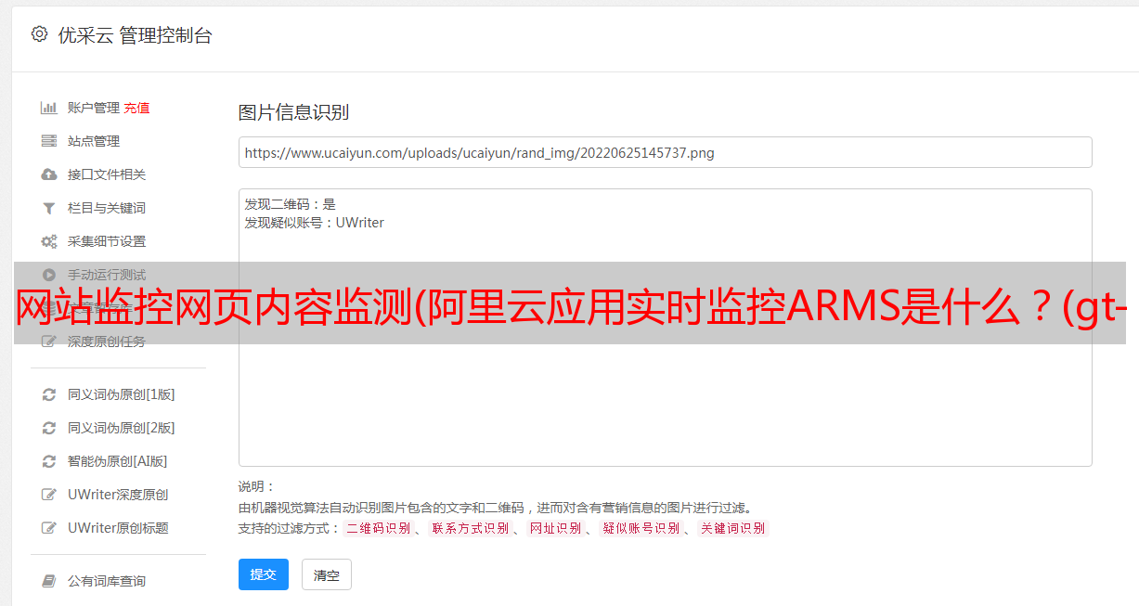Click the refresh icon beside 智能伪原创[AI版]
The image size is (1139, 606).
coord(49,461)
